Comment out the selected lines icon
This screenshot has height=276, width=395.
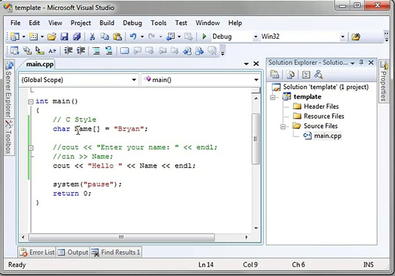click(96, 51)
